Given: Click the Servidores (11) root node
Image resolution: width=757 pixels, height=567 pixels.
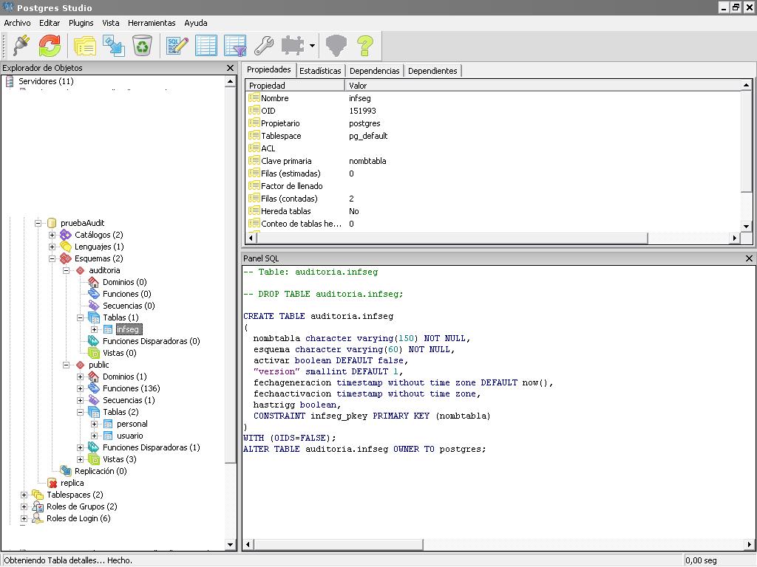Looking at the screenshot, I should coord(46,81).
